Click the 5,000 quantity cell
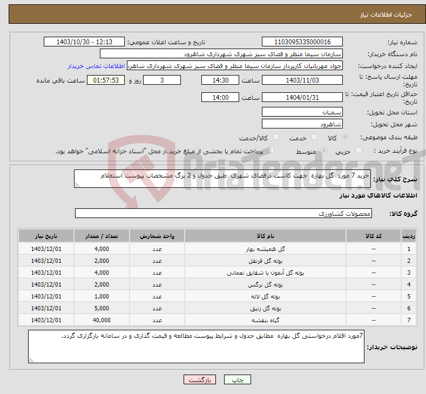The image size is (426, 394). tap(102, 308)
